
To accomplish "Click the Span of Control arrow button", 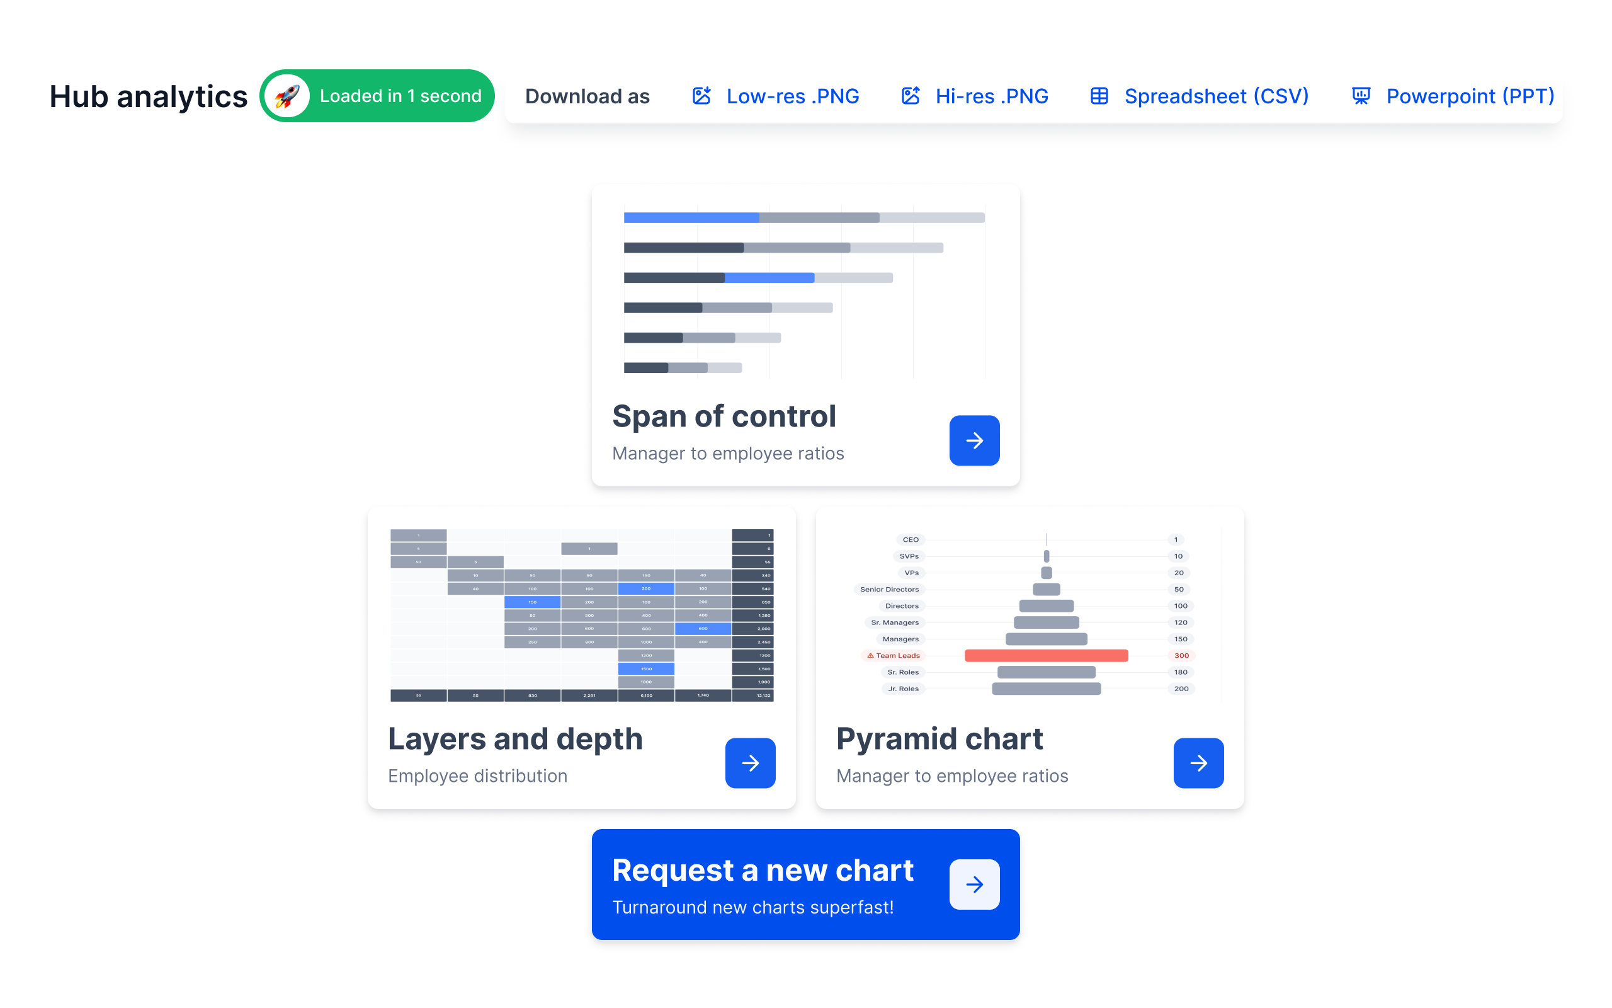I will pos(973,440).
